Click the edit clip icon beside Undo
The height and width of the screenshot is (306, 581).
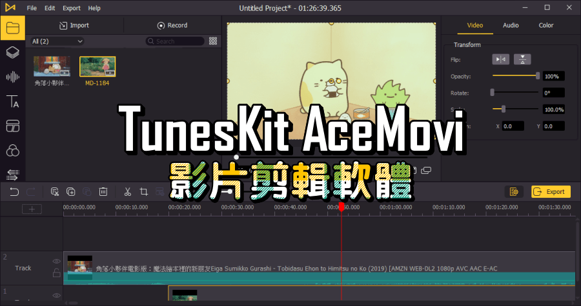coord(54,191)
